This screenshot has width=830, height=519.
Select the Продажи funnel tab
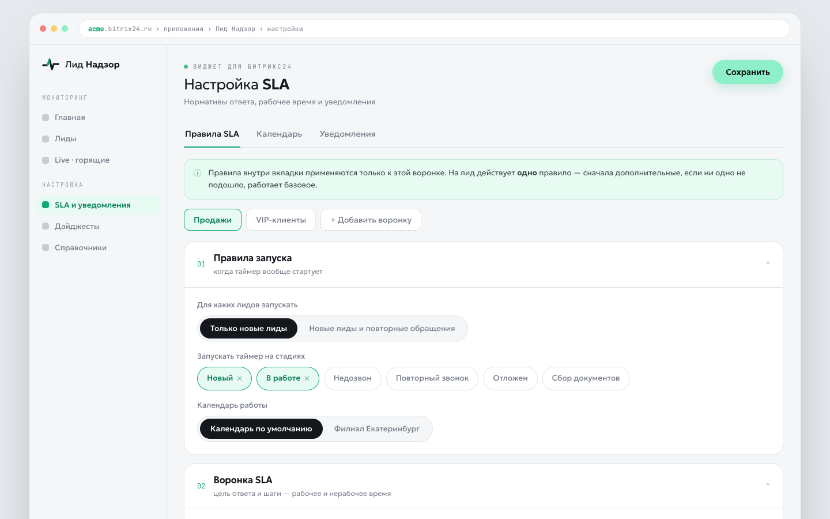(213, 220)
